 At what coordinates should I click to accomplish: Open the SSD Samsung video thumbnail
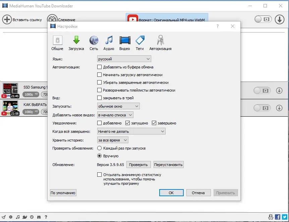pos(10,90)
